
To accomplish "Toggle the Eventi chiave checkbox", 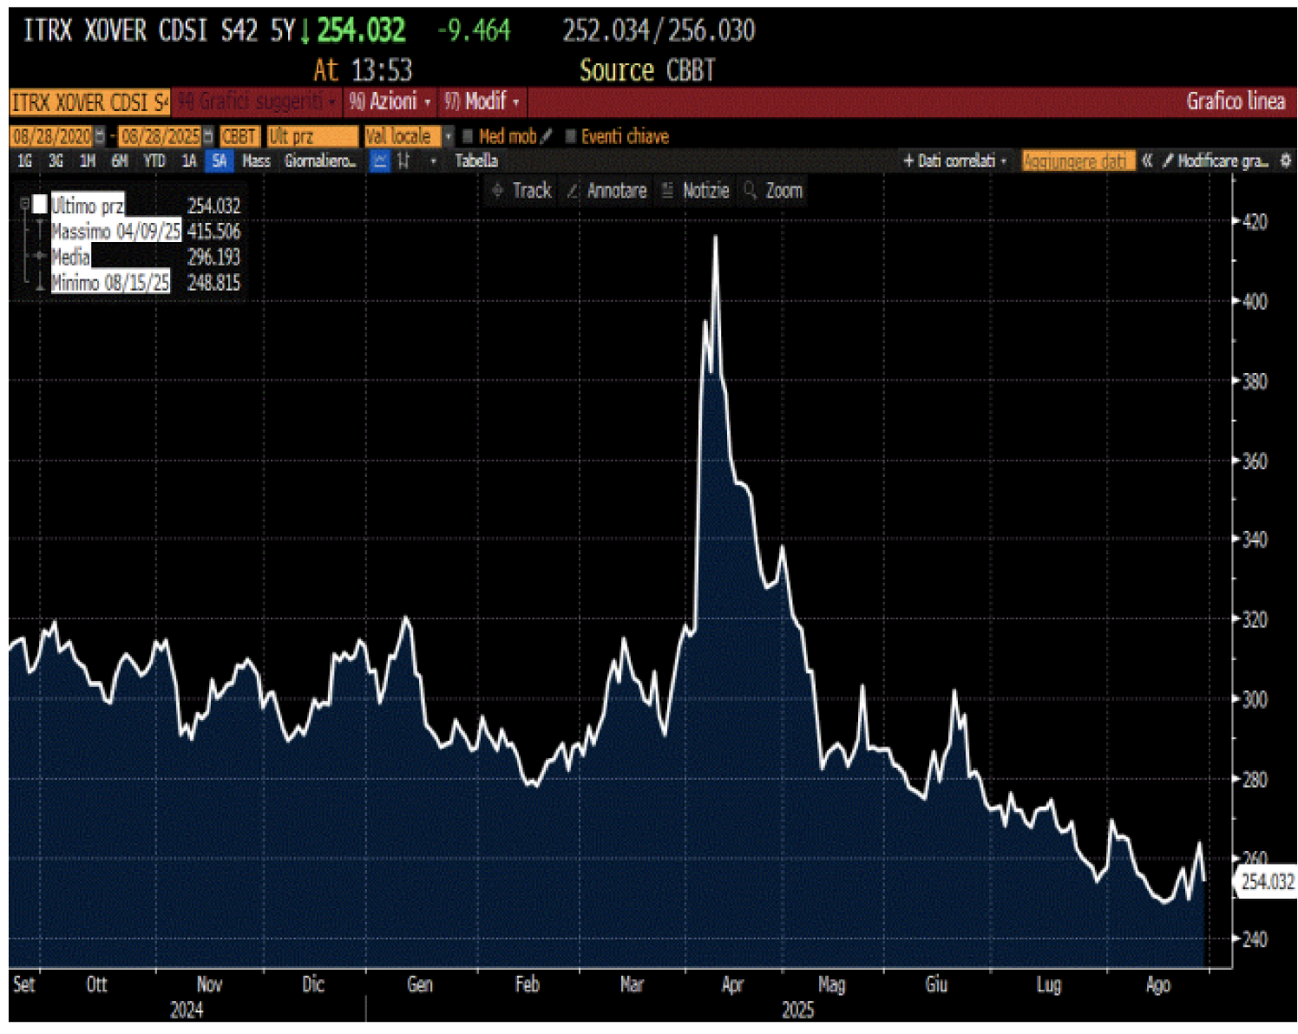I will (570, 136).
